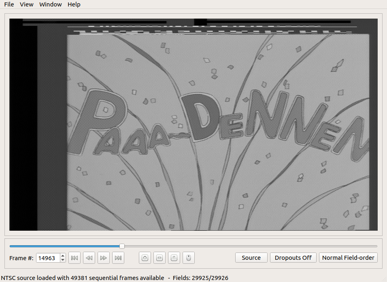Increment frame number with up arrow
The width and height of the screenshot is (387, 282).
click(x=63, y=256)
